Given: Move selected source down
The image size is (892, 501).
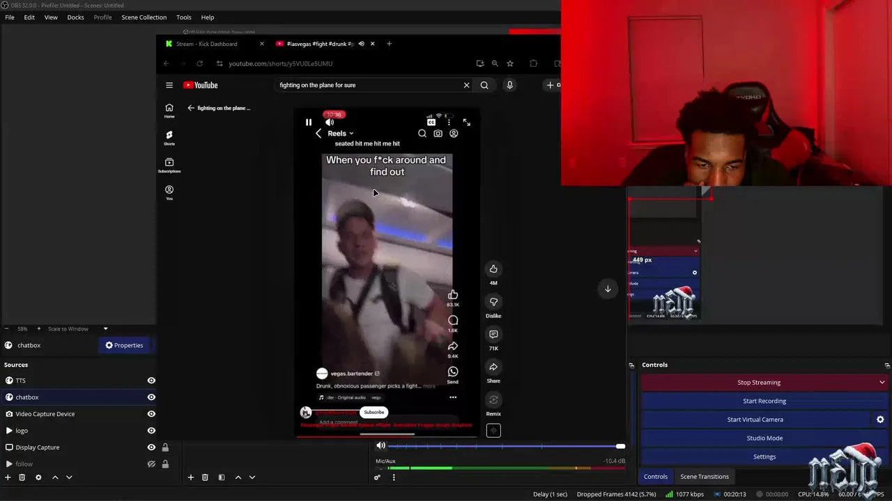Looking at the screenshot, I should pos(69,477).
